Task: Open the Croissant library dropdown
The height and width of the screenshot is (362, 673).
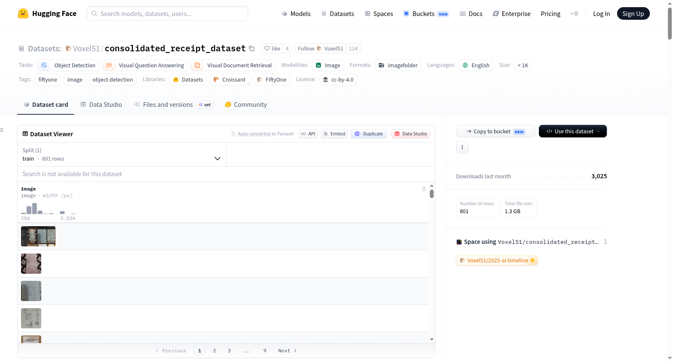Action: [x=230, y=79]
